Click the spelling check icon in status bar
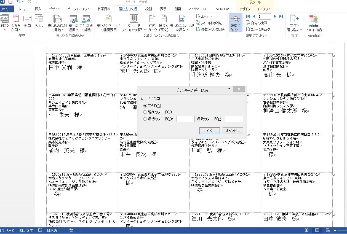This screenshot has width=347, height=234. click(x=40, y=230)
